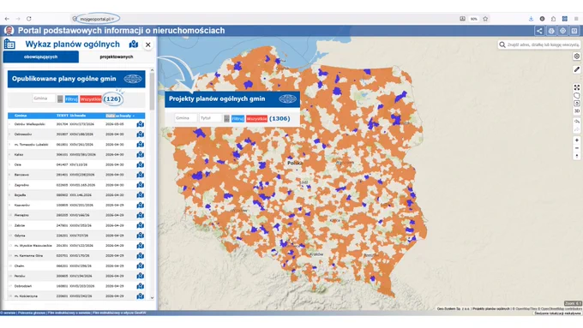
Task: Click the Polecenia głosowe footer link
Action: click(x=33, y=313)
